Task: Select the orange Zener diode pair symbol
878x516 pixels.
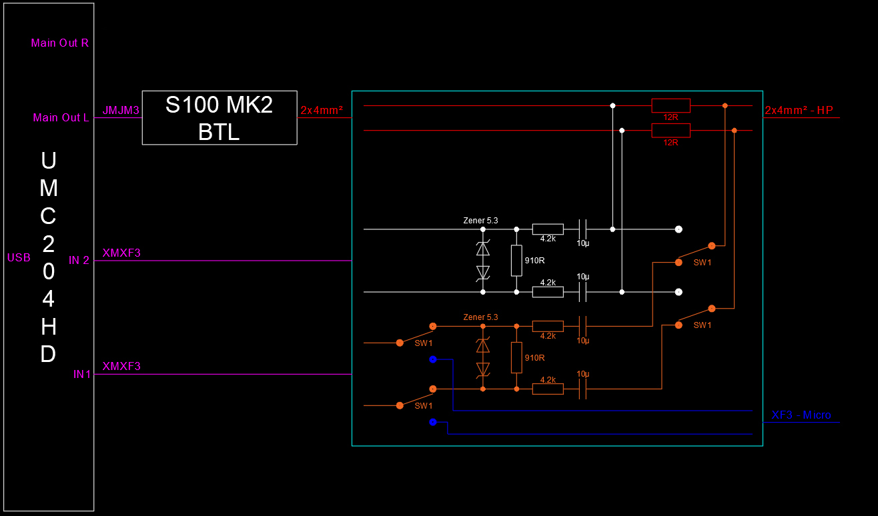Action: click(x=482, y=357)
